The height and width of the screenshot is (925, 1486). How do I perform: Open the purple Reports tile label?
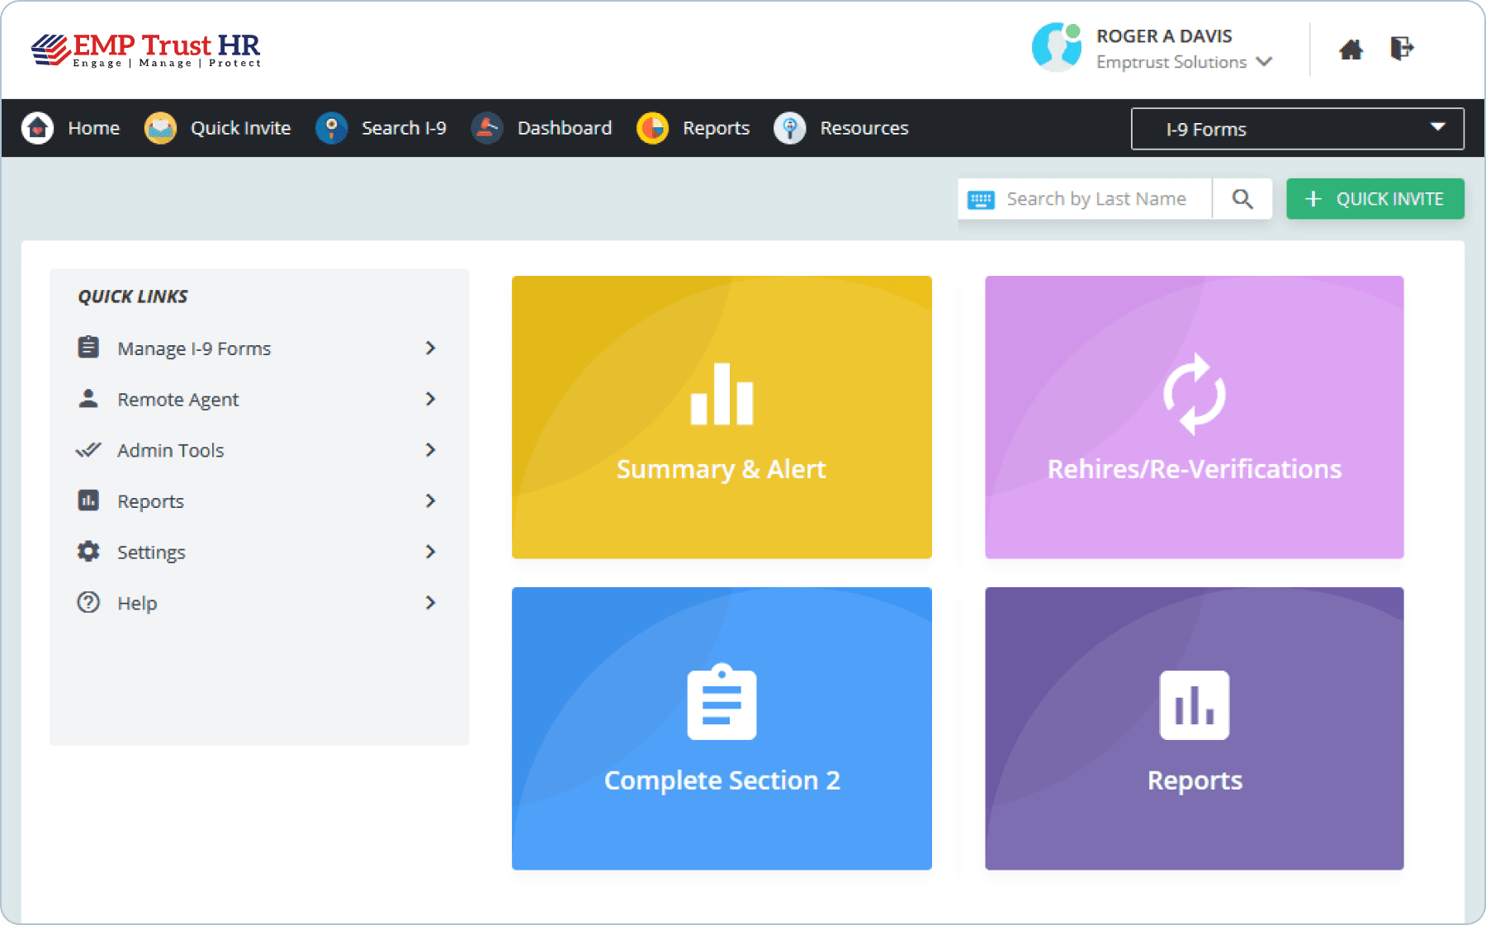[x=1195, y=780]
